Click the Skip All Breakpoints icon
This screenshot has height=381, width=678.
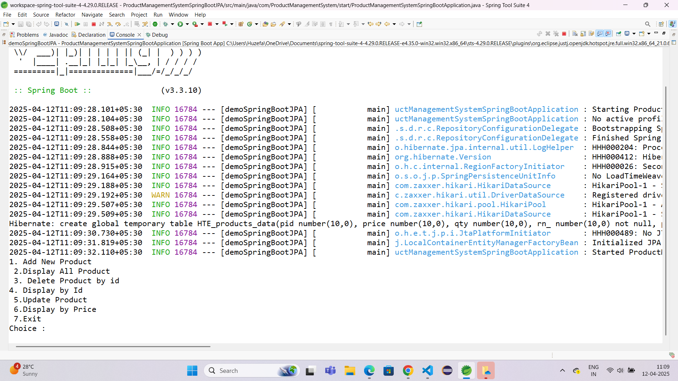pos(66,24)
